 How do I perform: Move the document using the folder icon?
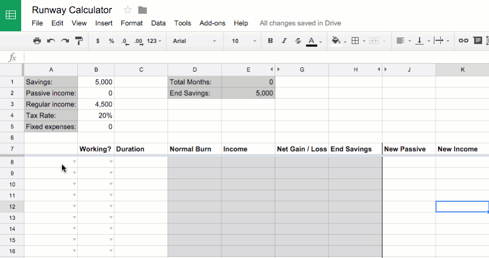point(142,10)
